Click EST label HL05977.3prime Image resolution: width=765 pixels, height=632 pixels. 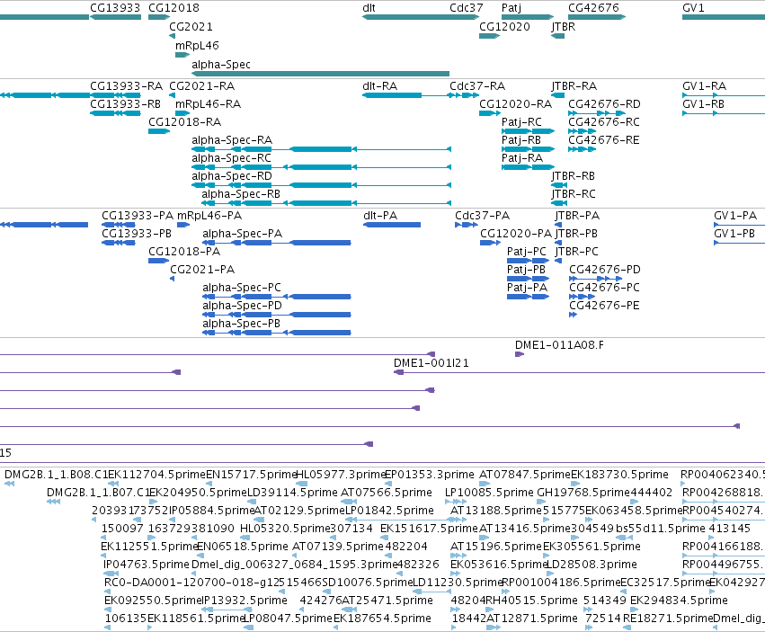(342, 475)
